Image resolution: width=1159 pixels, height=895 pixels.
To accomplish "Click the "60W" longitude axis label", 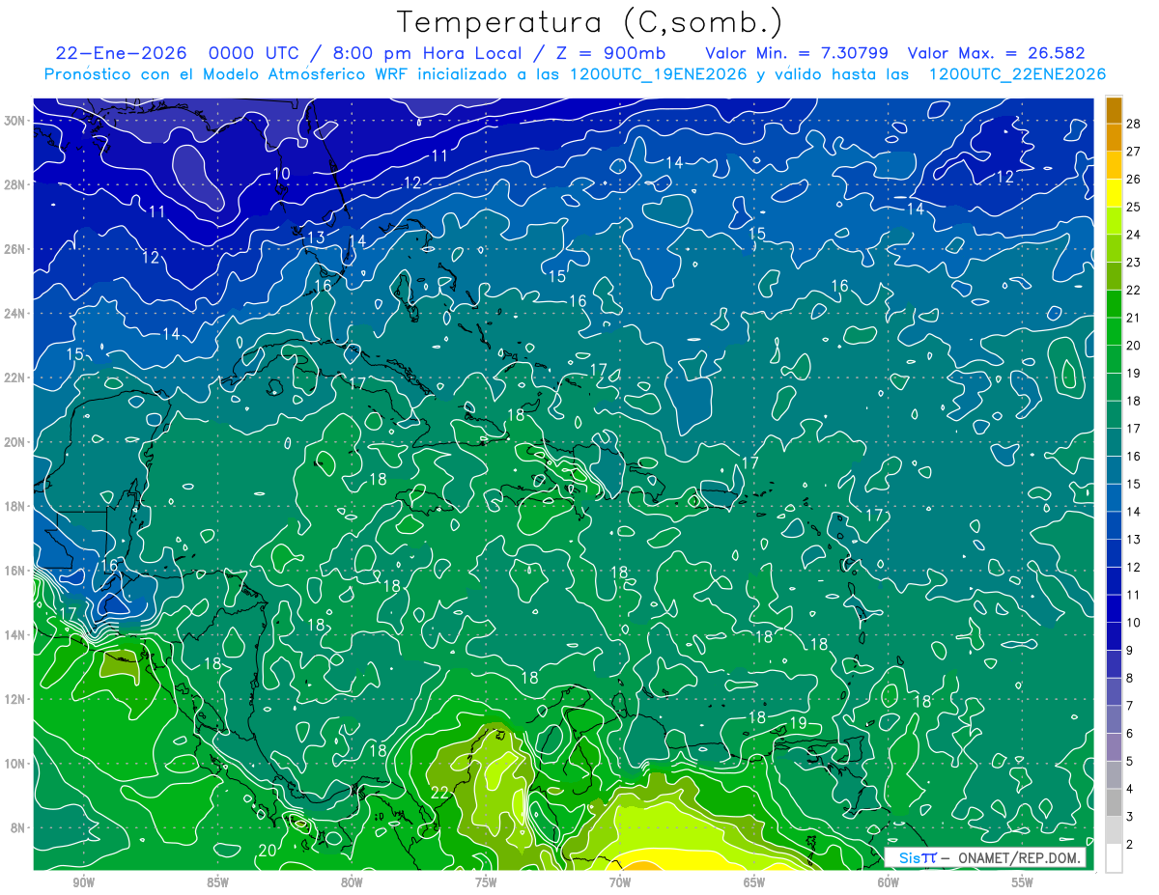I will pos(889,882).
